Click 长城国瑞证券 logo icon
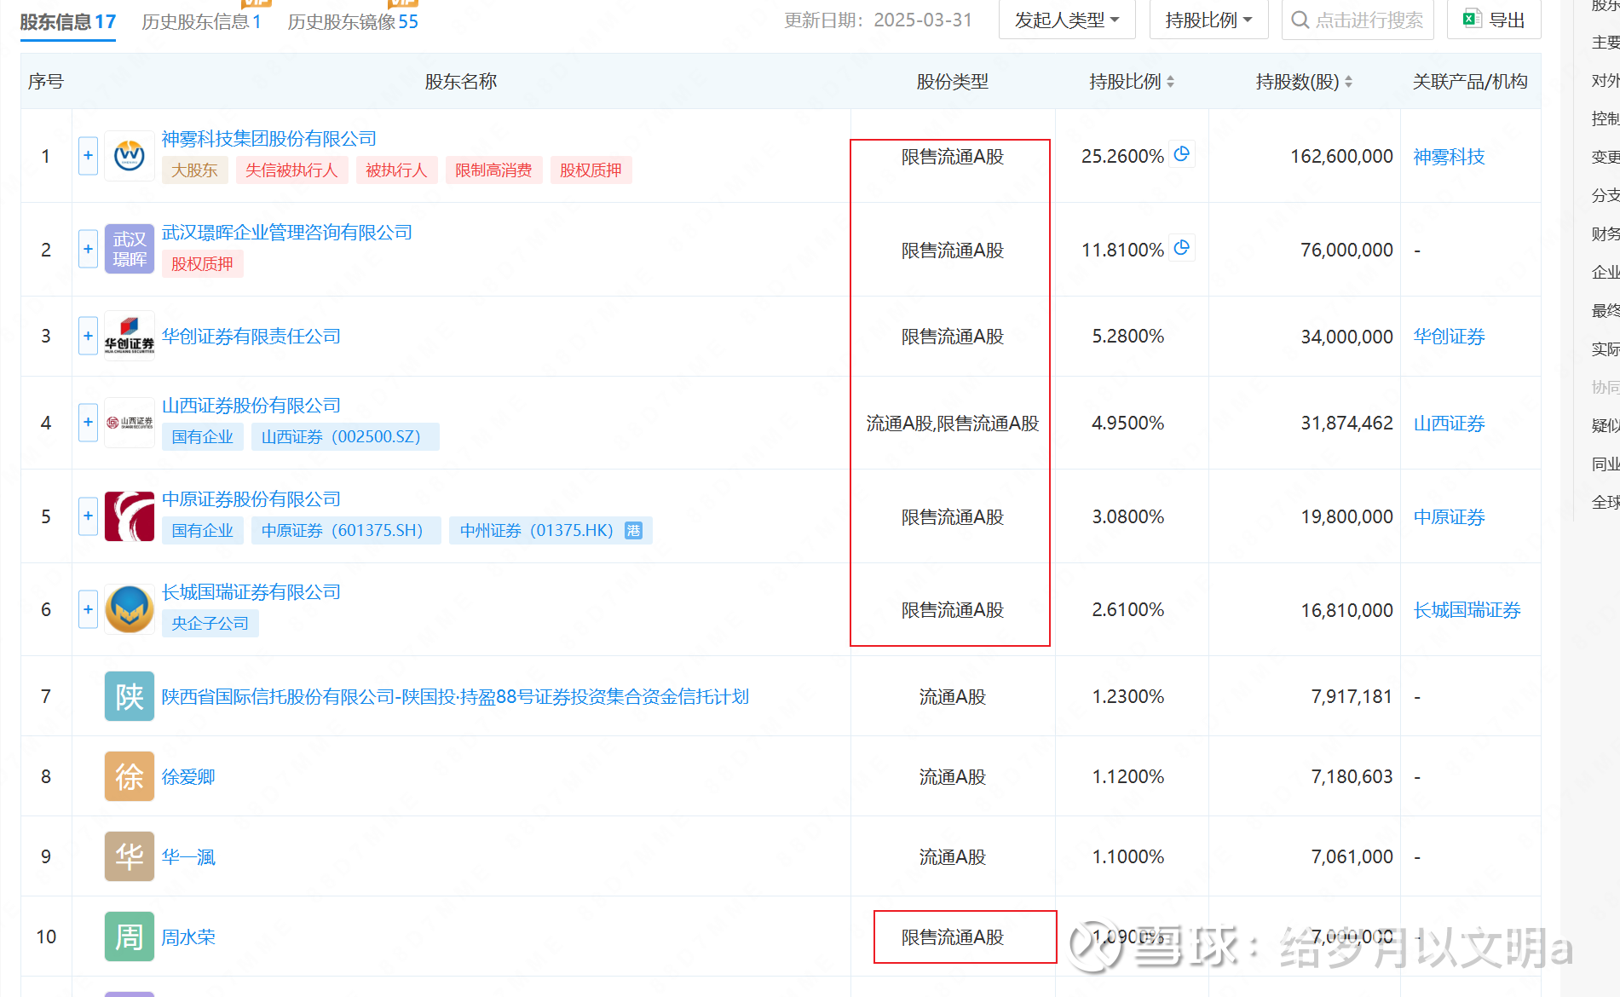The image size is (1620, 997). [130, 609]
